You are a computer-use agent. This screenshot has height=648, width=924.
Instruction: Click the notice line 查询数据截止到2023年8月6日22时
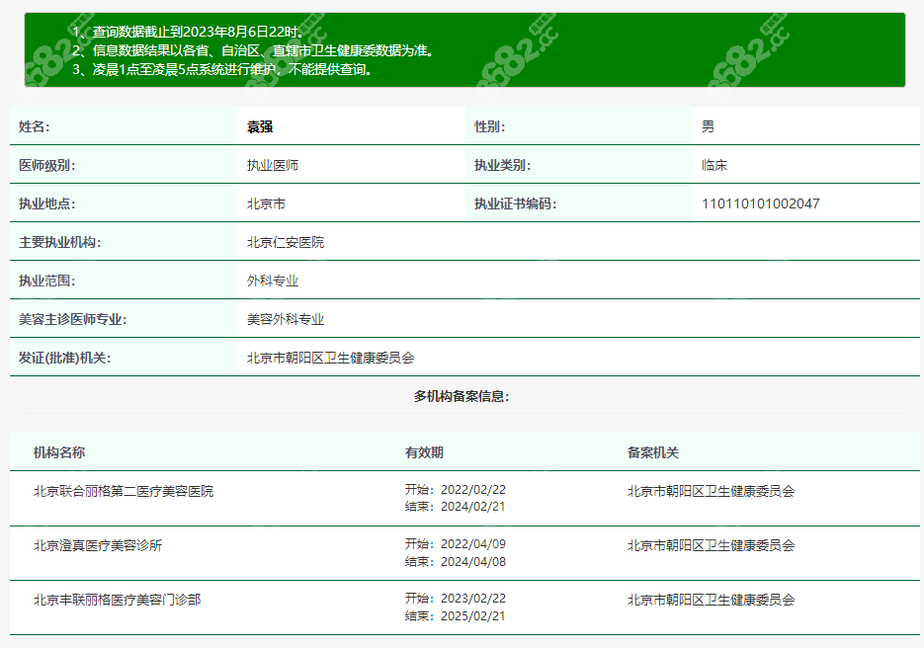pyautogui.click(x=188, y=32)
